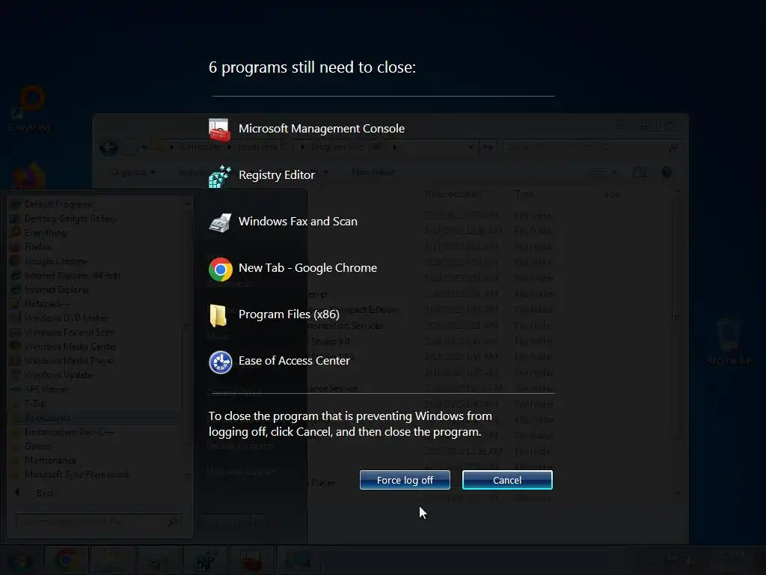Select the "Registry Editor" entry text
766x575 pixels.
coord(277,175)
